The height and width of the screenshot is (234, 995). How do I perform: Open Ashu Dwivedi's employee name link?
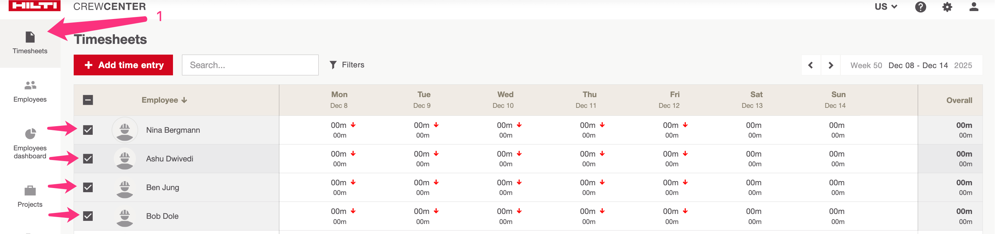pos(170,159)
